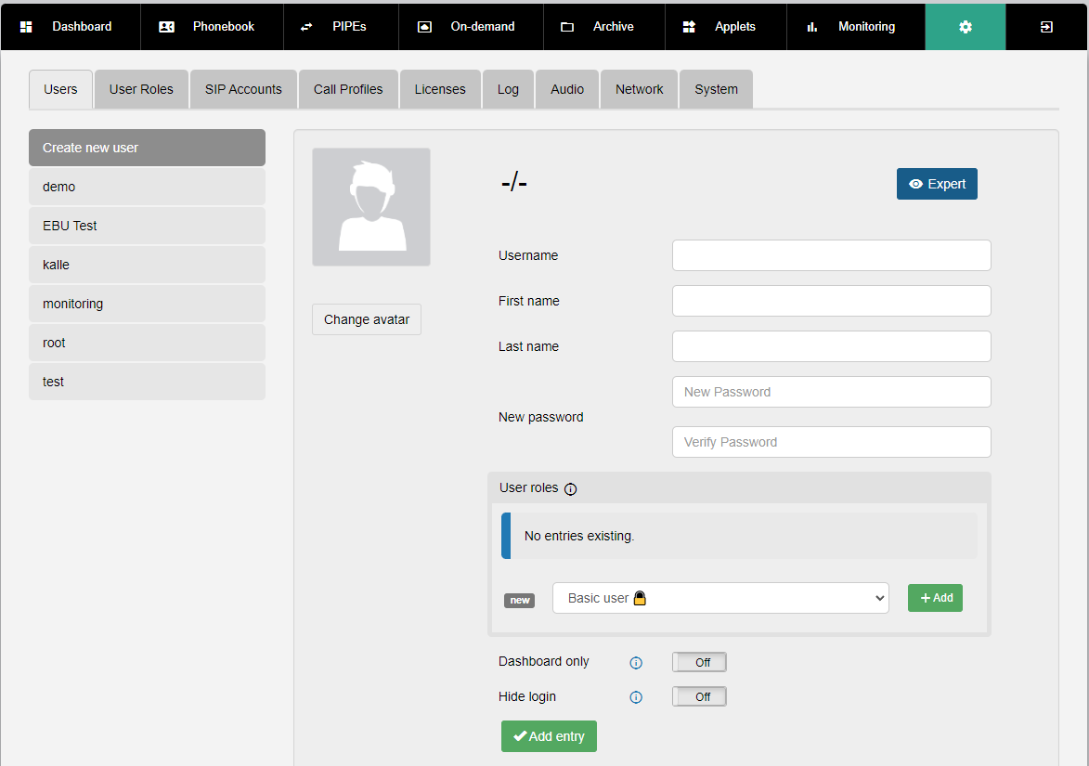Click the Dashboard only info icon
Image resolution: width=1089 pixels, height=766 pixels.
coord(636,663)
